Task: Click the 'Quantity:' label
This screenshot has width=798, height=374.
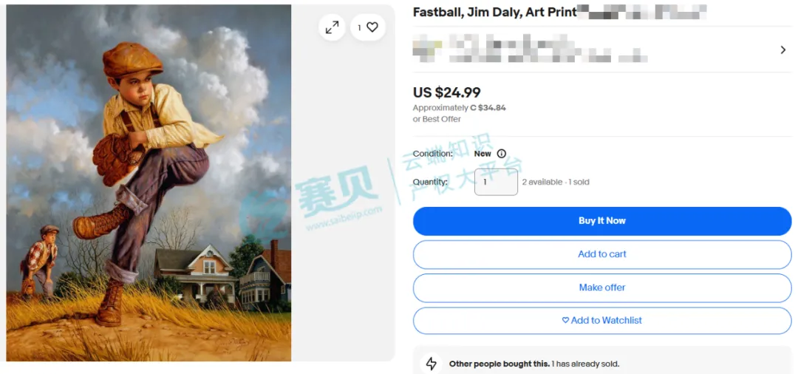Action: 430,182
